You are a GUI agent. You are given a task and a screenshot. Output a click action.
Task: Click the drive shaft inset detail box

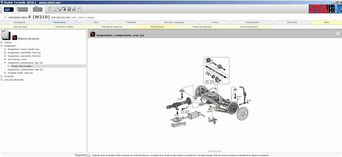pyautogui.click(x=216, y=70)
